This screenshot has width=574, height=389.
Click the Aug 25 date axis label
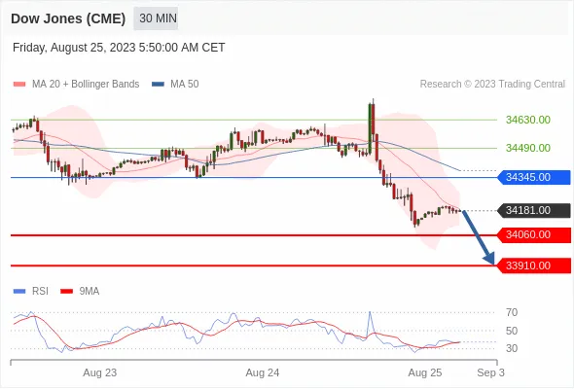tap(424, 372)
